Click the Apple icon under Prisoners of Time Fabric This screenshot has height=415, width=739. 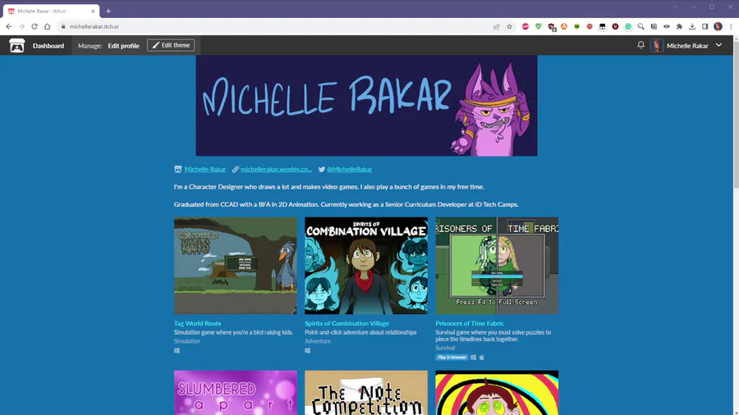point(482,358)
